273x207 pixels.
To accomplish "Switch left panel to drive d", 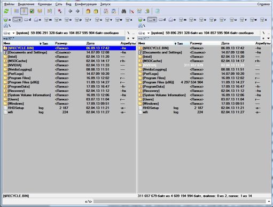I will [28, 20].
